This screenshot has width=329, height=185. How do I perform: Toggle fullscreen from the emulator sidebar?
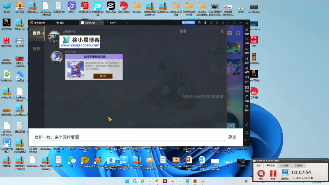point(246,58)
